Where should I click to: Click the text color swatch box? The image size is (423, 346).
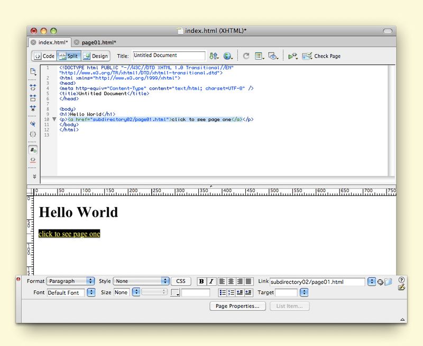[x=174, y=292]
